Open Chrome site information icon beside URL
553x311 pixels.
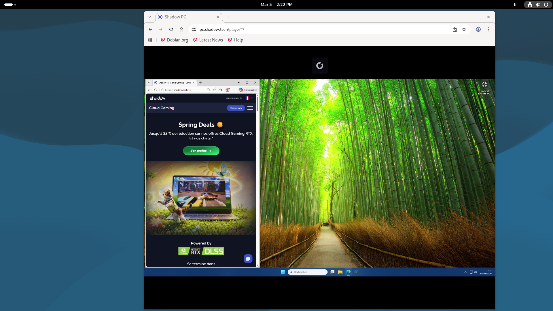(x=194, y=29)
